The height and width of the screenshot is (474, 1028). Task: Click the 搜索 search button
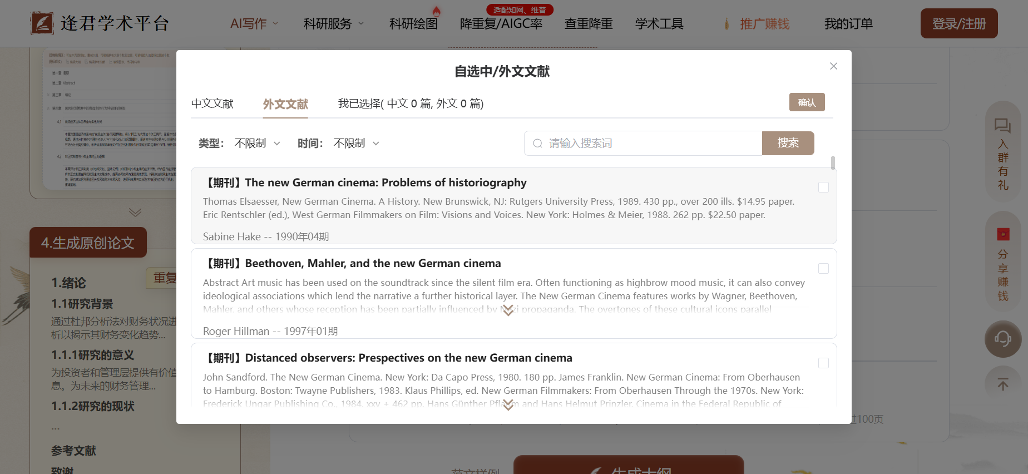tap(788, 143)
